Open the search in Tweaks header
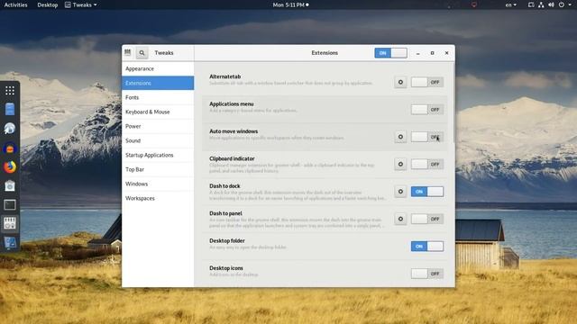 coord(142,53)
